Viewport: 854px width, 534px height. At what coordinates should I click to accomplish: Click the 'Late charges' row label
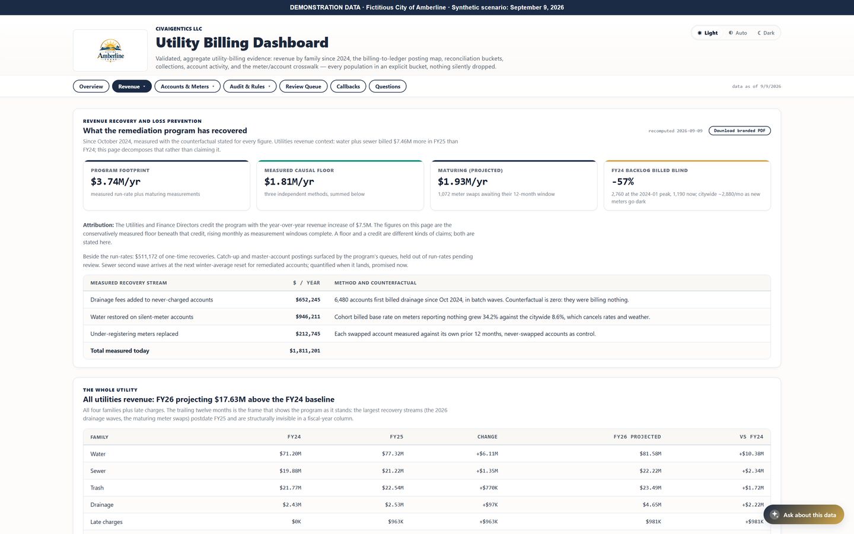[x=106, y=522]
